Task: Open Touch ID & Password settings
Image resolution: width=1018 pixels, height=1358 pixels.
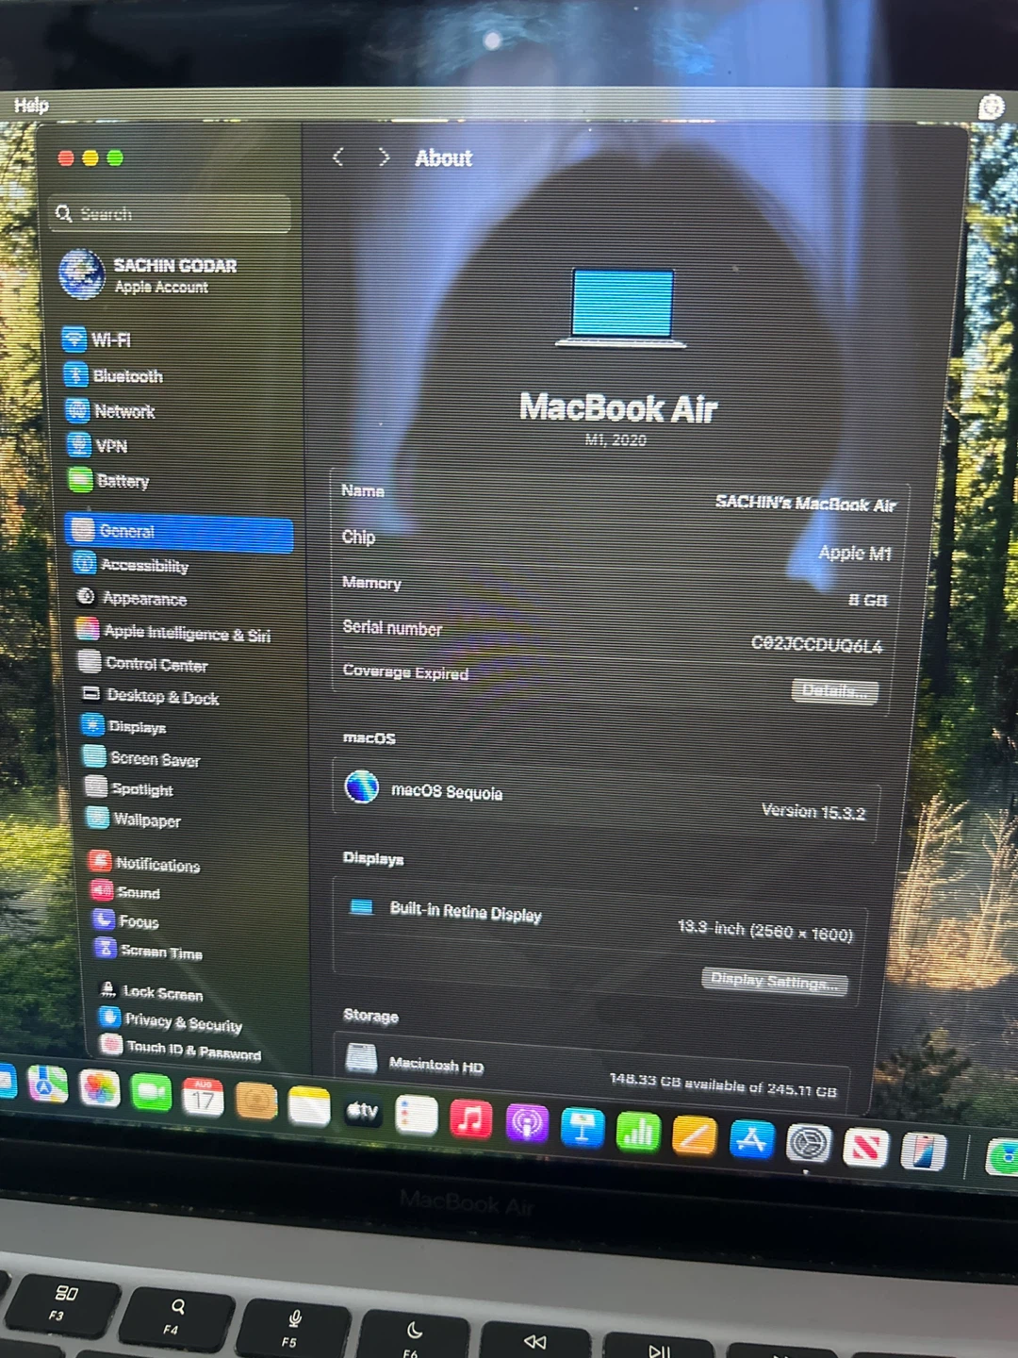Action: (x=182, y=1048)
